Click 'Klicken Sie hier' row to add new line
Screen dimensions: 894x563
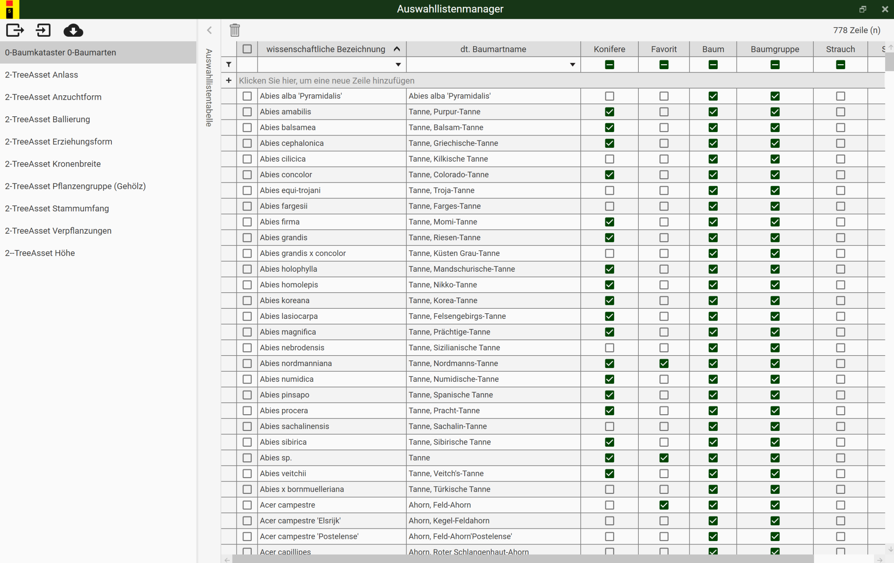coord(560,81)
